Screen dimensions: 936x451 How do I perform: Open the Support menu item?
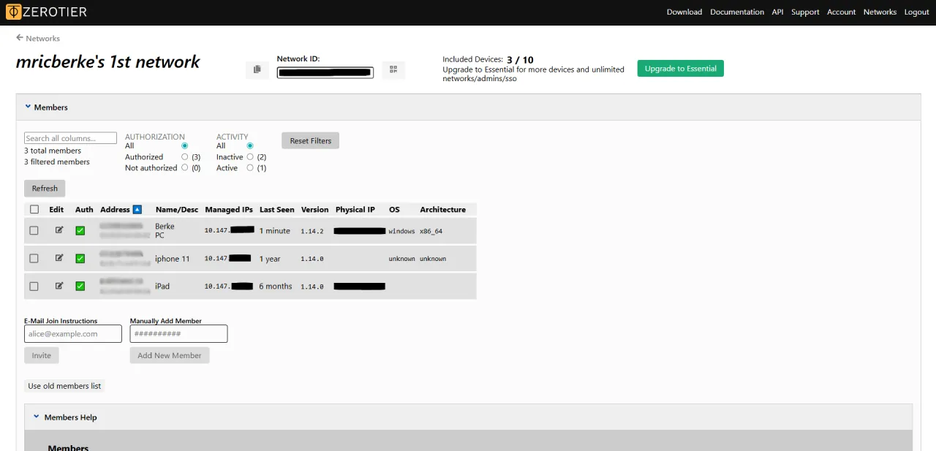(805, 12)
